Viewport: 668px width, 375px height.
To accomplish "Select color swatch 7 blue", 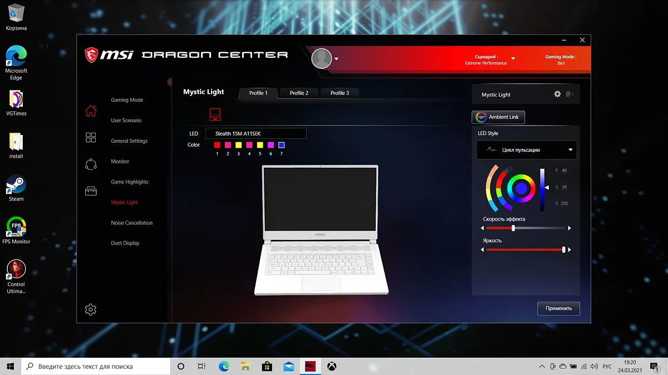I will click(x=281, y=145).
